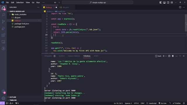
Task: Open db.json in the explorer
Action: [18, 17]
